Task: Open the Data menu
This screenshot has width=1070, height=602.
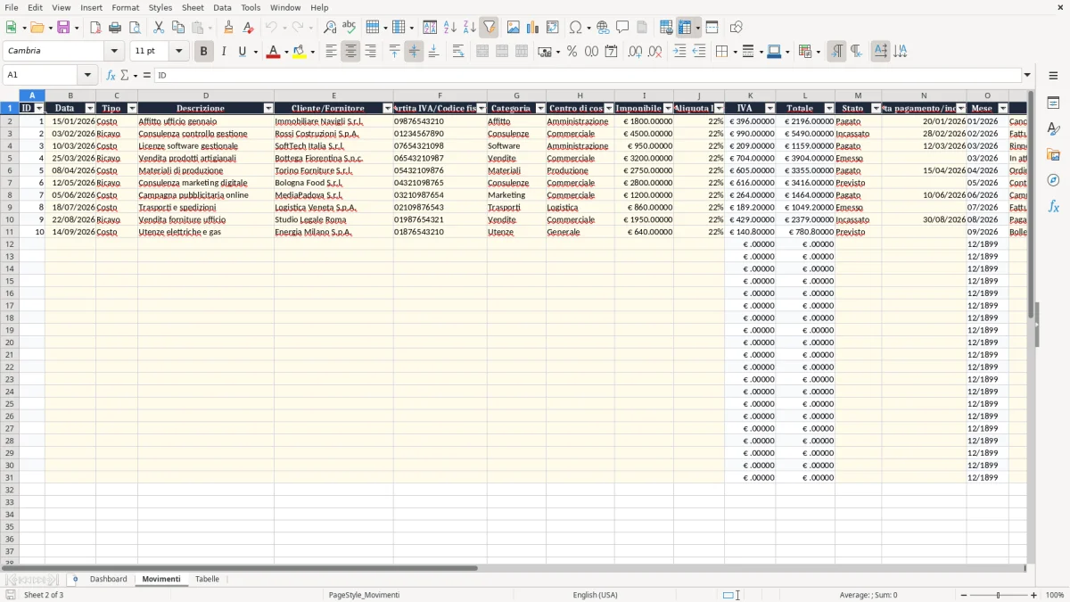Action: [x=222, y=7]
